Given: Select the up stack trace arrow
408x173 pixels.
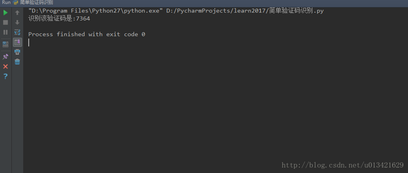Looking at the screenshot, I should (x=17, y=12).
